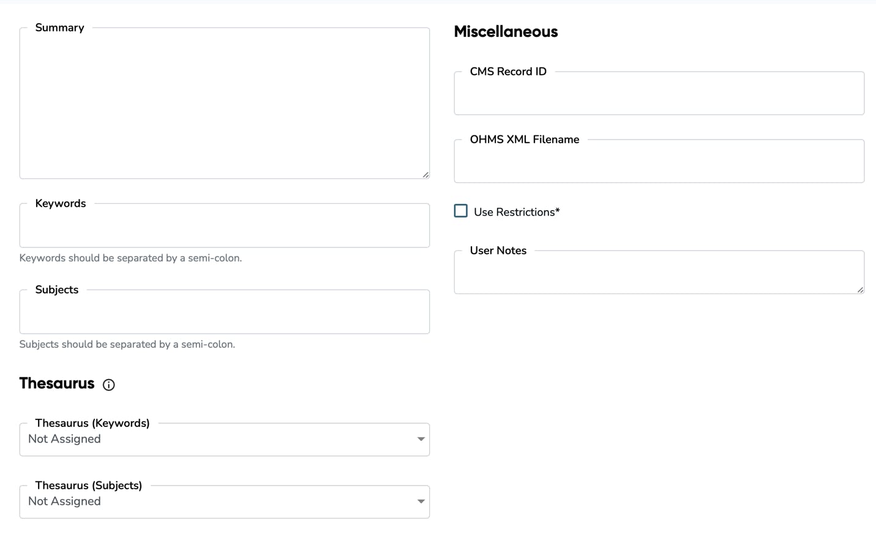Viewport: 876px width, 534px height.
Task: Focus the OHMS XML Filename field
Action: click(x=659, y=161)
